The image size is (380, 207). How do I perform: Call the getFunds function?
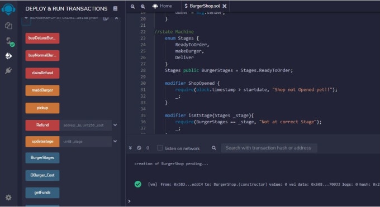click(x=42, y=192)
